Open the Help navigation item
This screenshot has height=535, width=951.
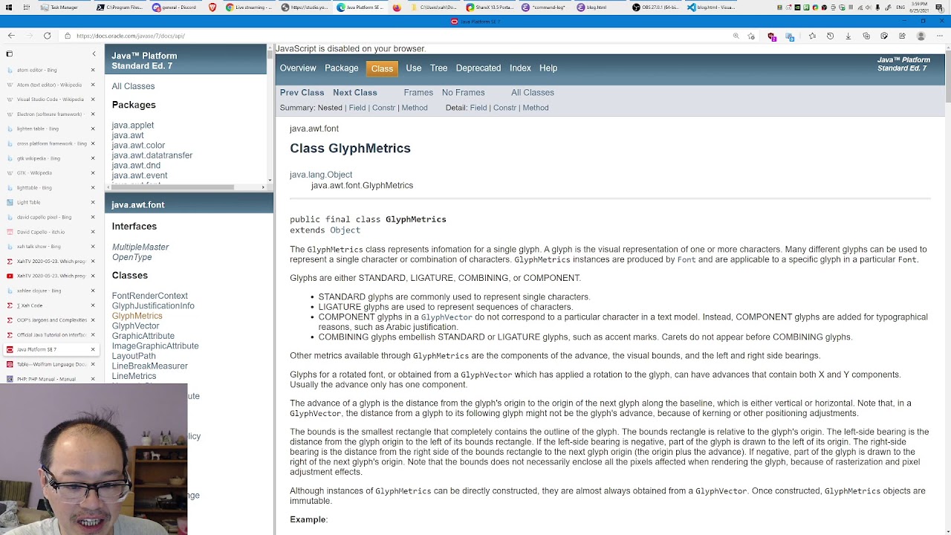pyautogui.click(x=548, y=68)
